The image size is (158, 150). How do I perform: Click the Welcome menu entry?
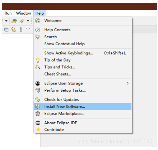click(83, 21)
